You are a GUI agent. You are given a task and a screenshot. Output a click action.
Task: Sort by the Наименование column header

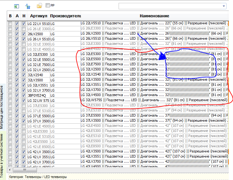point(154,16)
